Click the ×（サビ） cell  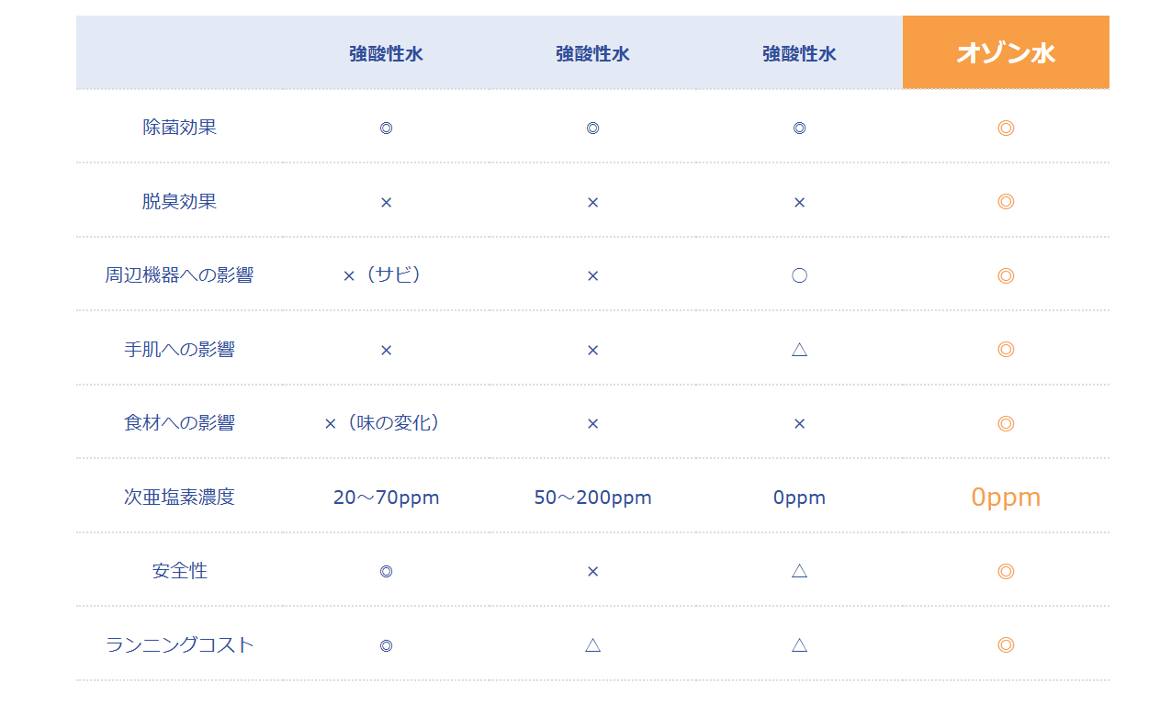386,275
